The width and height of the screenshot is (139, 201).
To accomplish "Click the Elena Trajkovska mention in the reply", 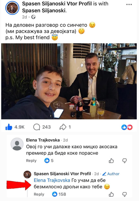I will pos(52,180).
